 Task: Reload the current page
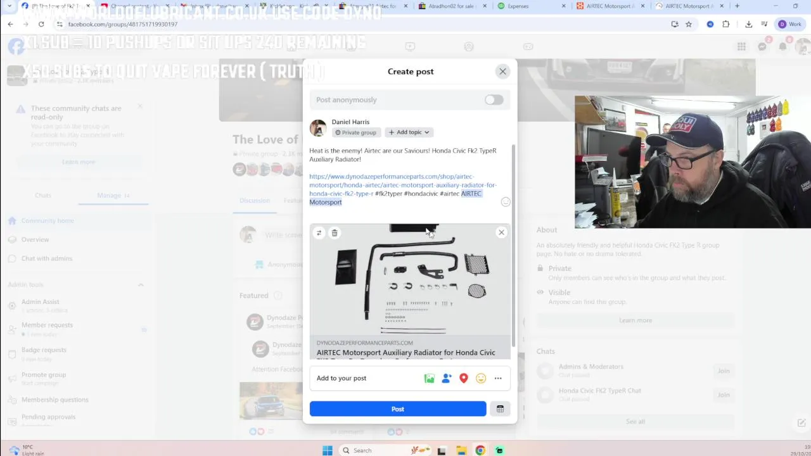(x=41, y=24)
